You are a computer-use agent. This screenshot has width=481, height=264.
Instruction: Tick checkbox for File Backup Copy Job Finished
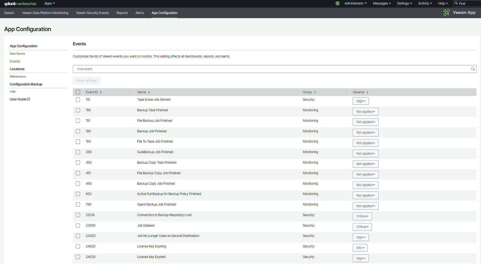(78, 173)
